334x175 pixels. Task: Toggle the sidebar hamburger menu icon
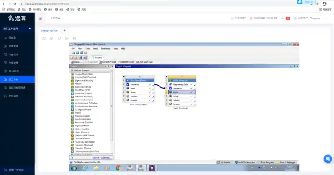tap(40, 18)
